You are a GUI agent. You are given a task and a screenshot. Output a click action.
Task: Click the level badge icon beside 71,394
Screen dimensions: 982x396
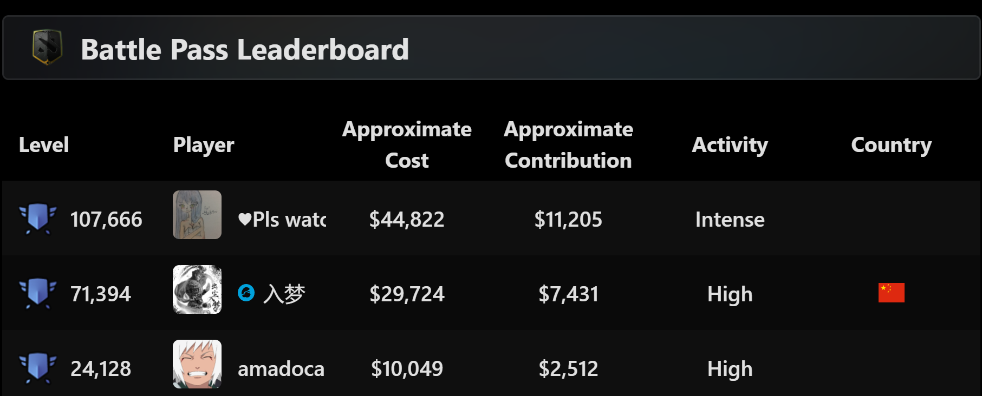point(37,293)
